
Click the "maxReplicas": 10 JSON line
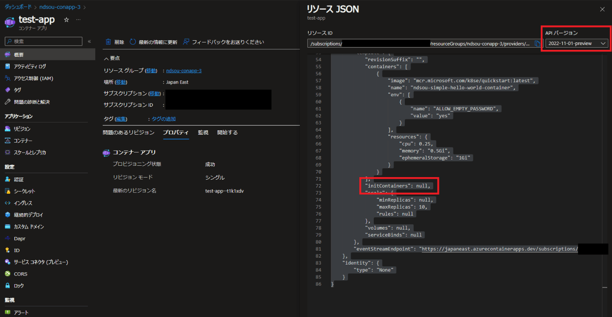(402, 207)
